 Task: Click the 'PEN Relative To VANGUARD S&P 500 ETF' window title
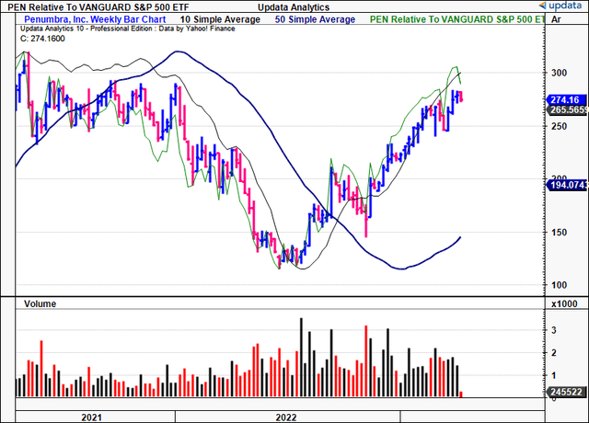pyautogui.click(x=98, y=7)
